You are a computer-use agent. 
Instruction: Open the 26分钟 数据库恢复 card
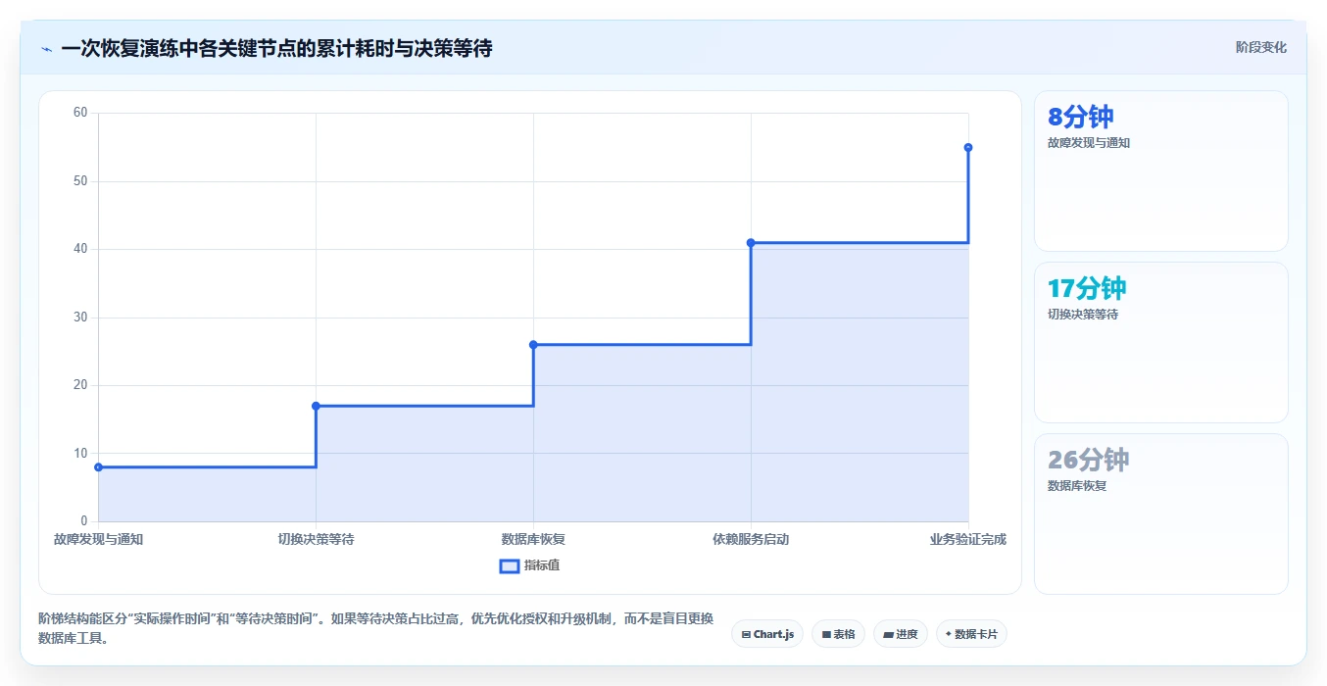[x=1161, y=514]
